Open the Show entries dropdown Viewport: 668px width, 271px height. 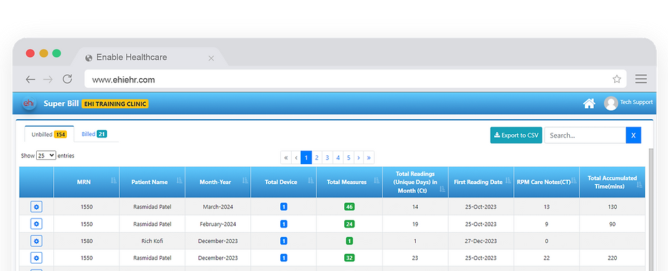(x=46, y=156)
